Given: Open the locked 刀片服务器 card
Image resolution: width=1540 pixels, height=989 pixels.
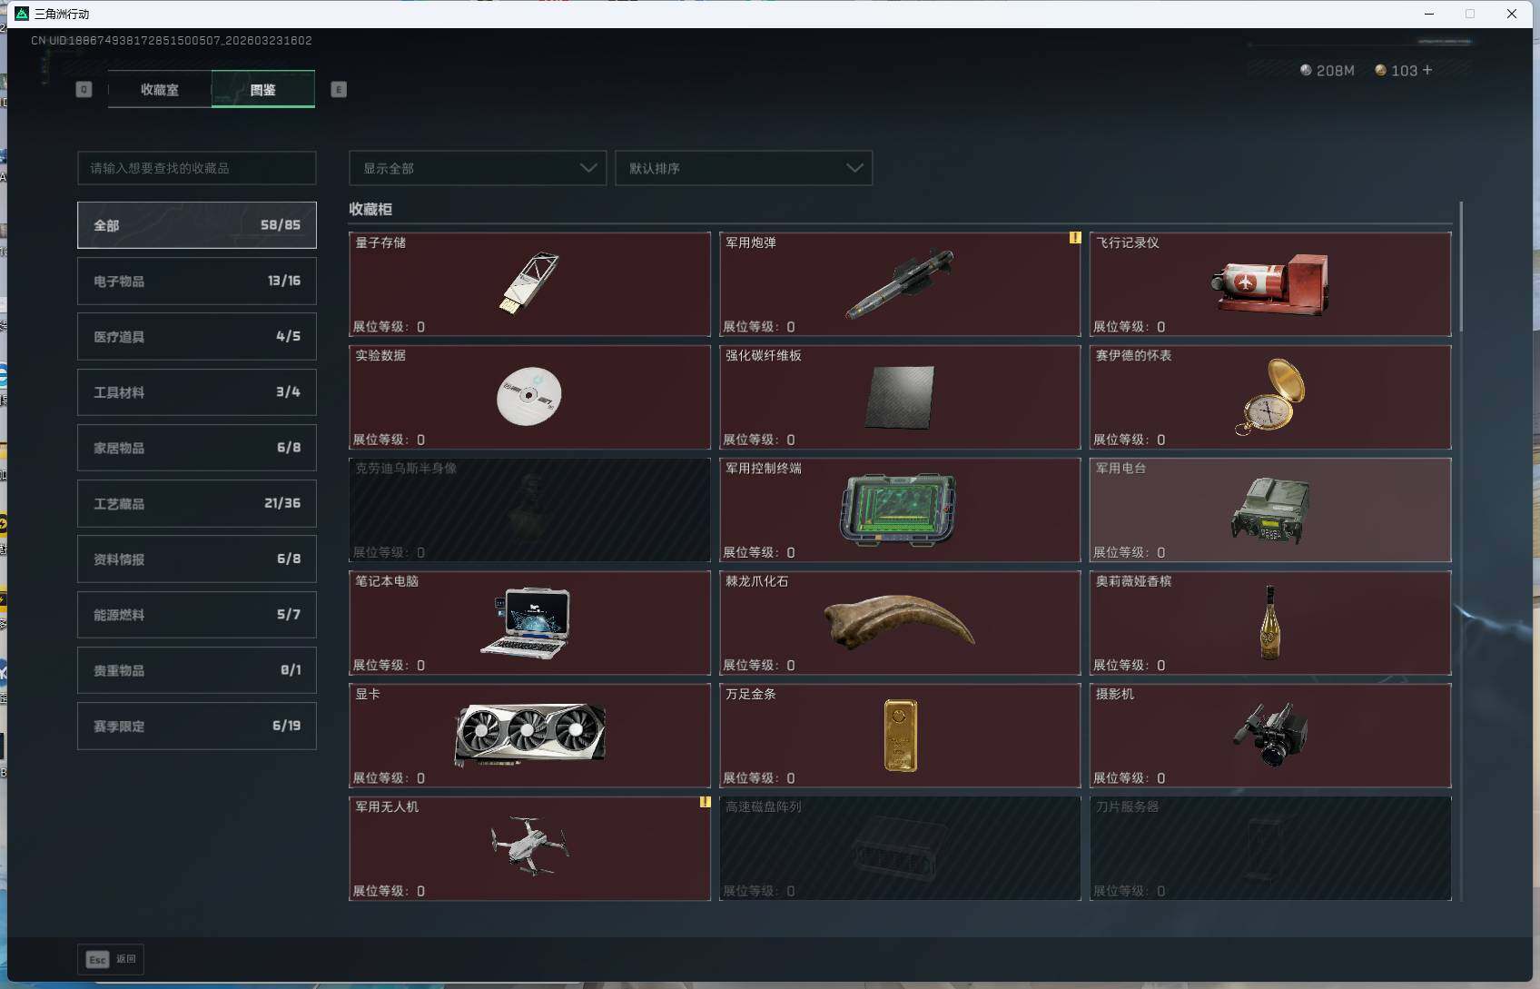Looking at the screenshot, I should click(x=1270, y=848).
